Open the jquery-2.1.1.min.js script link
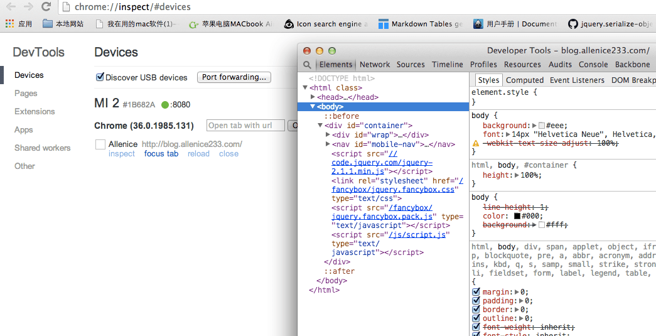 [382, 163]
